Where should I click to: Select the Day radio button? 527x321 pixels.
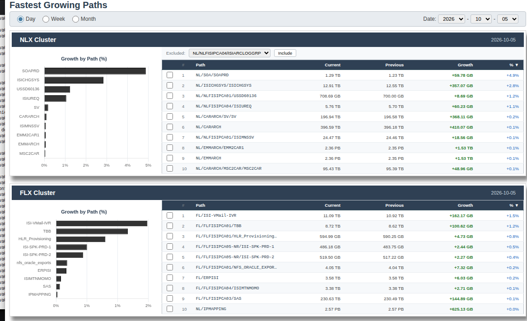tap(20, 19)
